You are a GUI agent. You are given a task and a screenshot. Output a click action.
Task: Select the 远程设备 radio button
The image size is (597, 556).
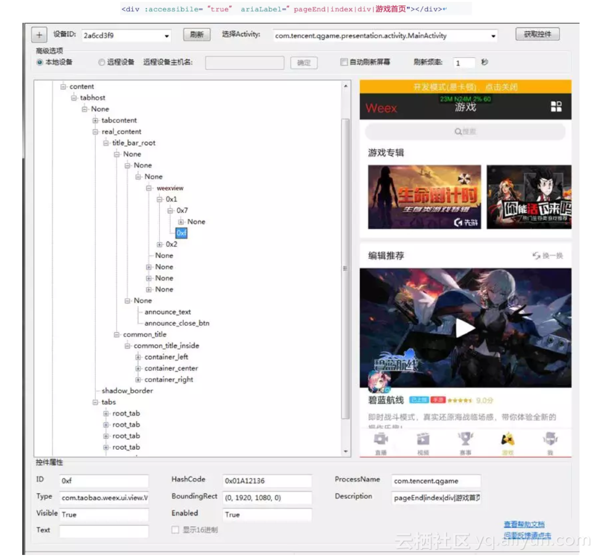pos(101,62)
